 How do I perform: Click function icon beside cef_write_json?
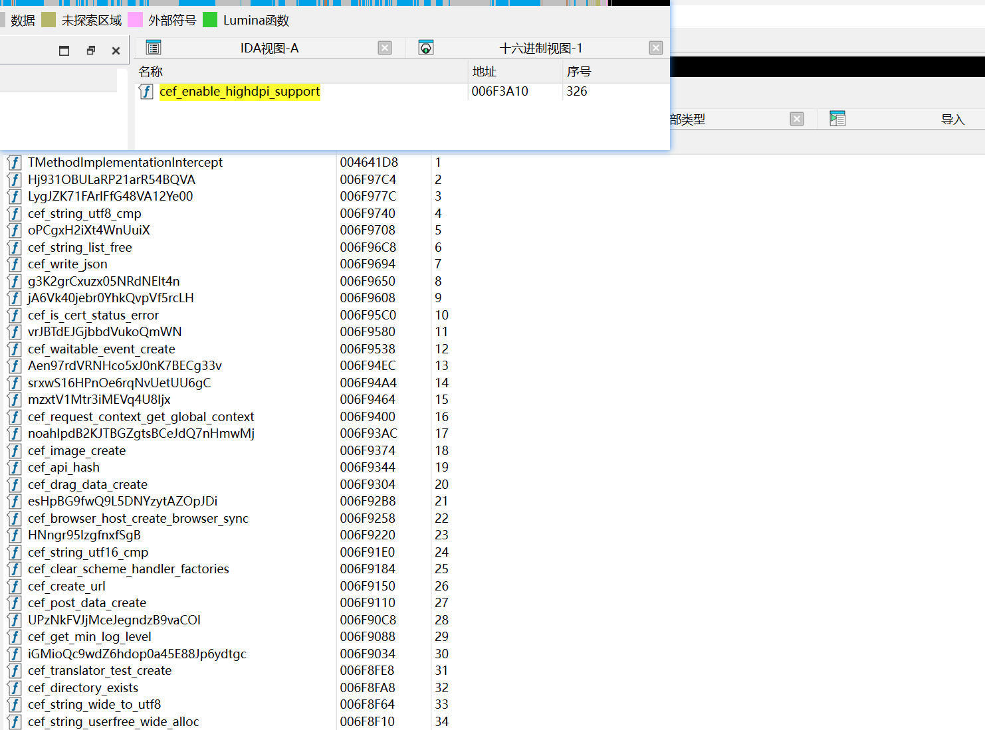point(14,264)
